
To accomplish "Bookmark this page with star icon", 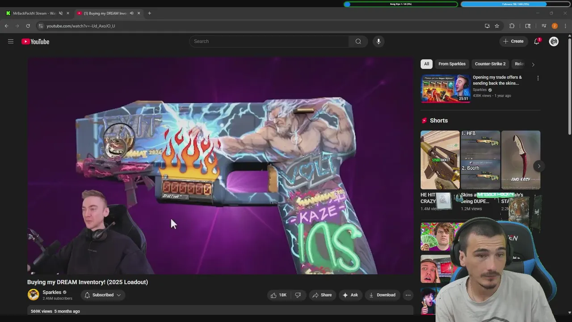I will click(x=497, y=26).
